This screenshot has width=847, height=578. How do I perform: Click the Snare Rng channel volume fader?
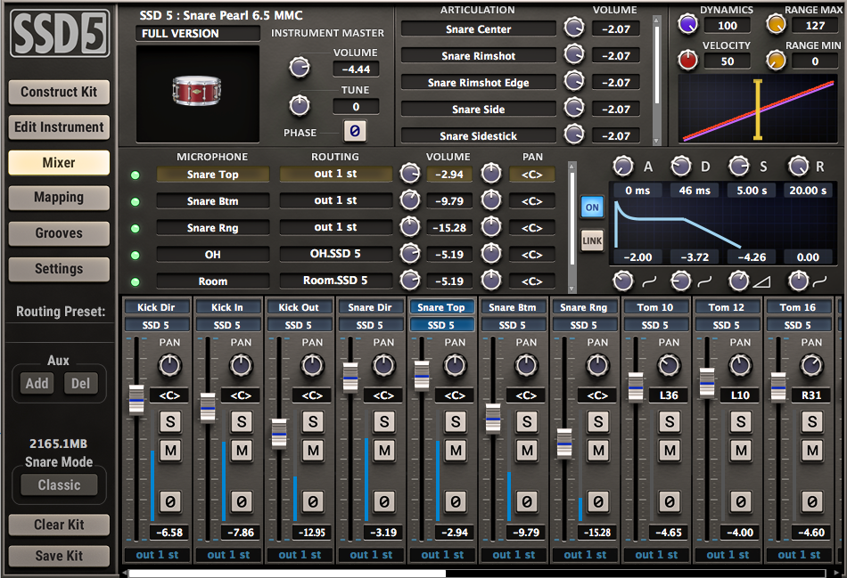click(x=564, y=444)
